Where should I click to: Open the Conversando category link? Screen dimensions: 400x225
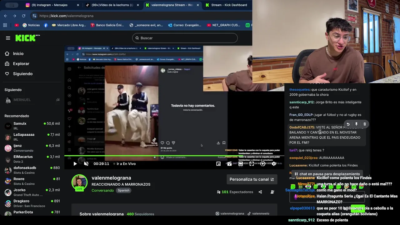click(x=102, y=190)
